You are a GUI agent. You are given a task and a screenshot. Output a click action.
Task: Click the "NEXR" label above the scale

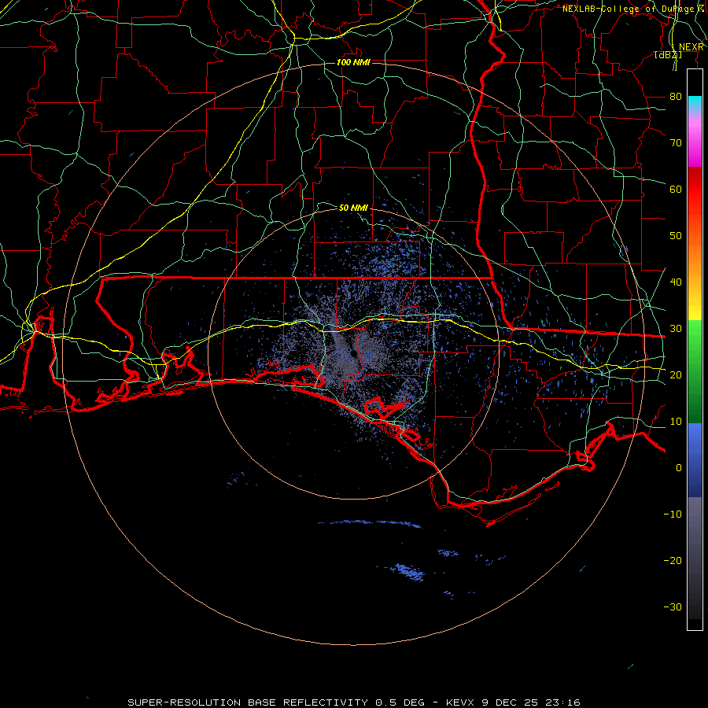click(x=691, y=47)
